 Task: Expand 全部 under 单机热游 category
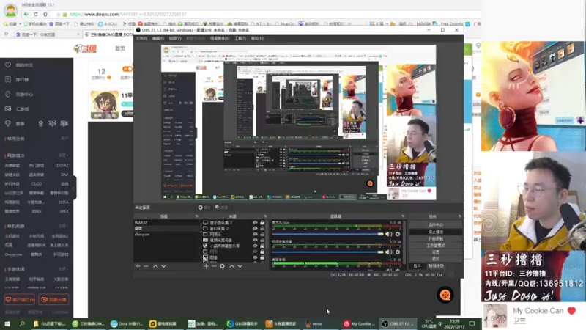[63, 226]
